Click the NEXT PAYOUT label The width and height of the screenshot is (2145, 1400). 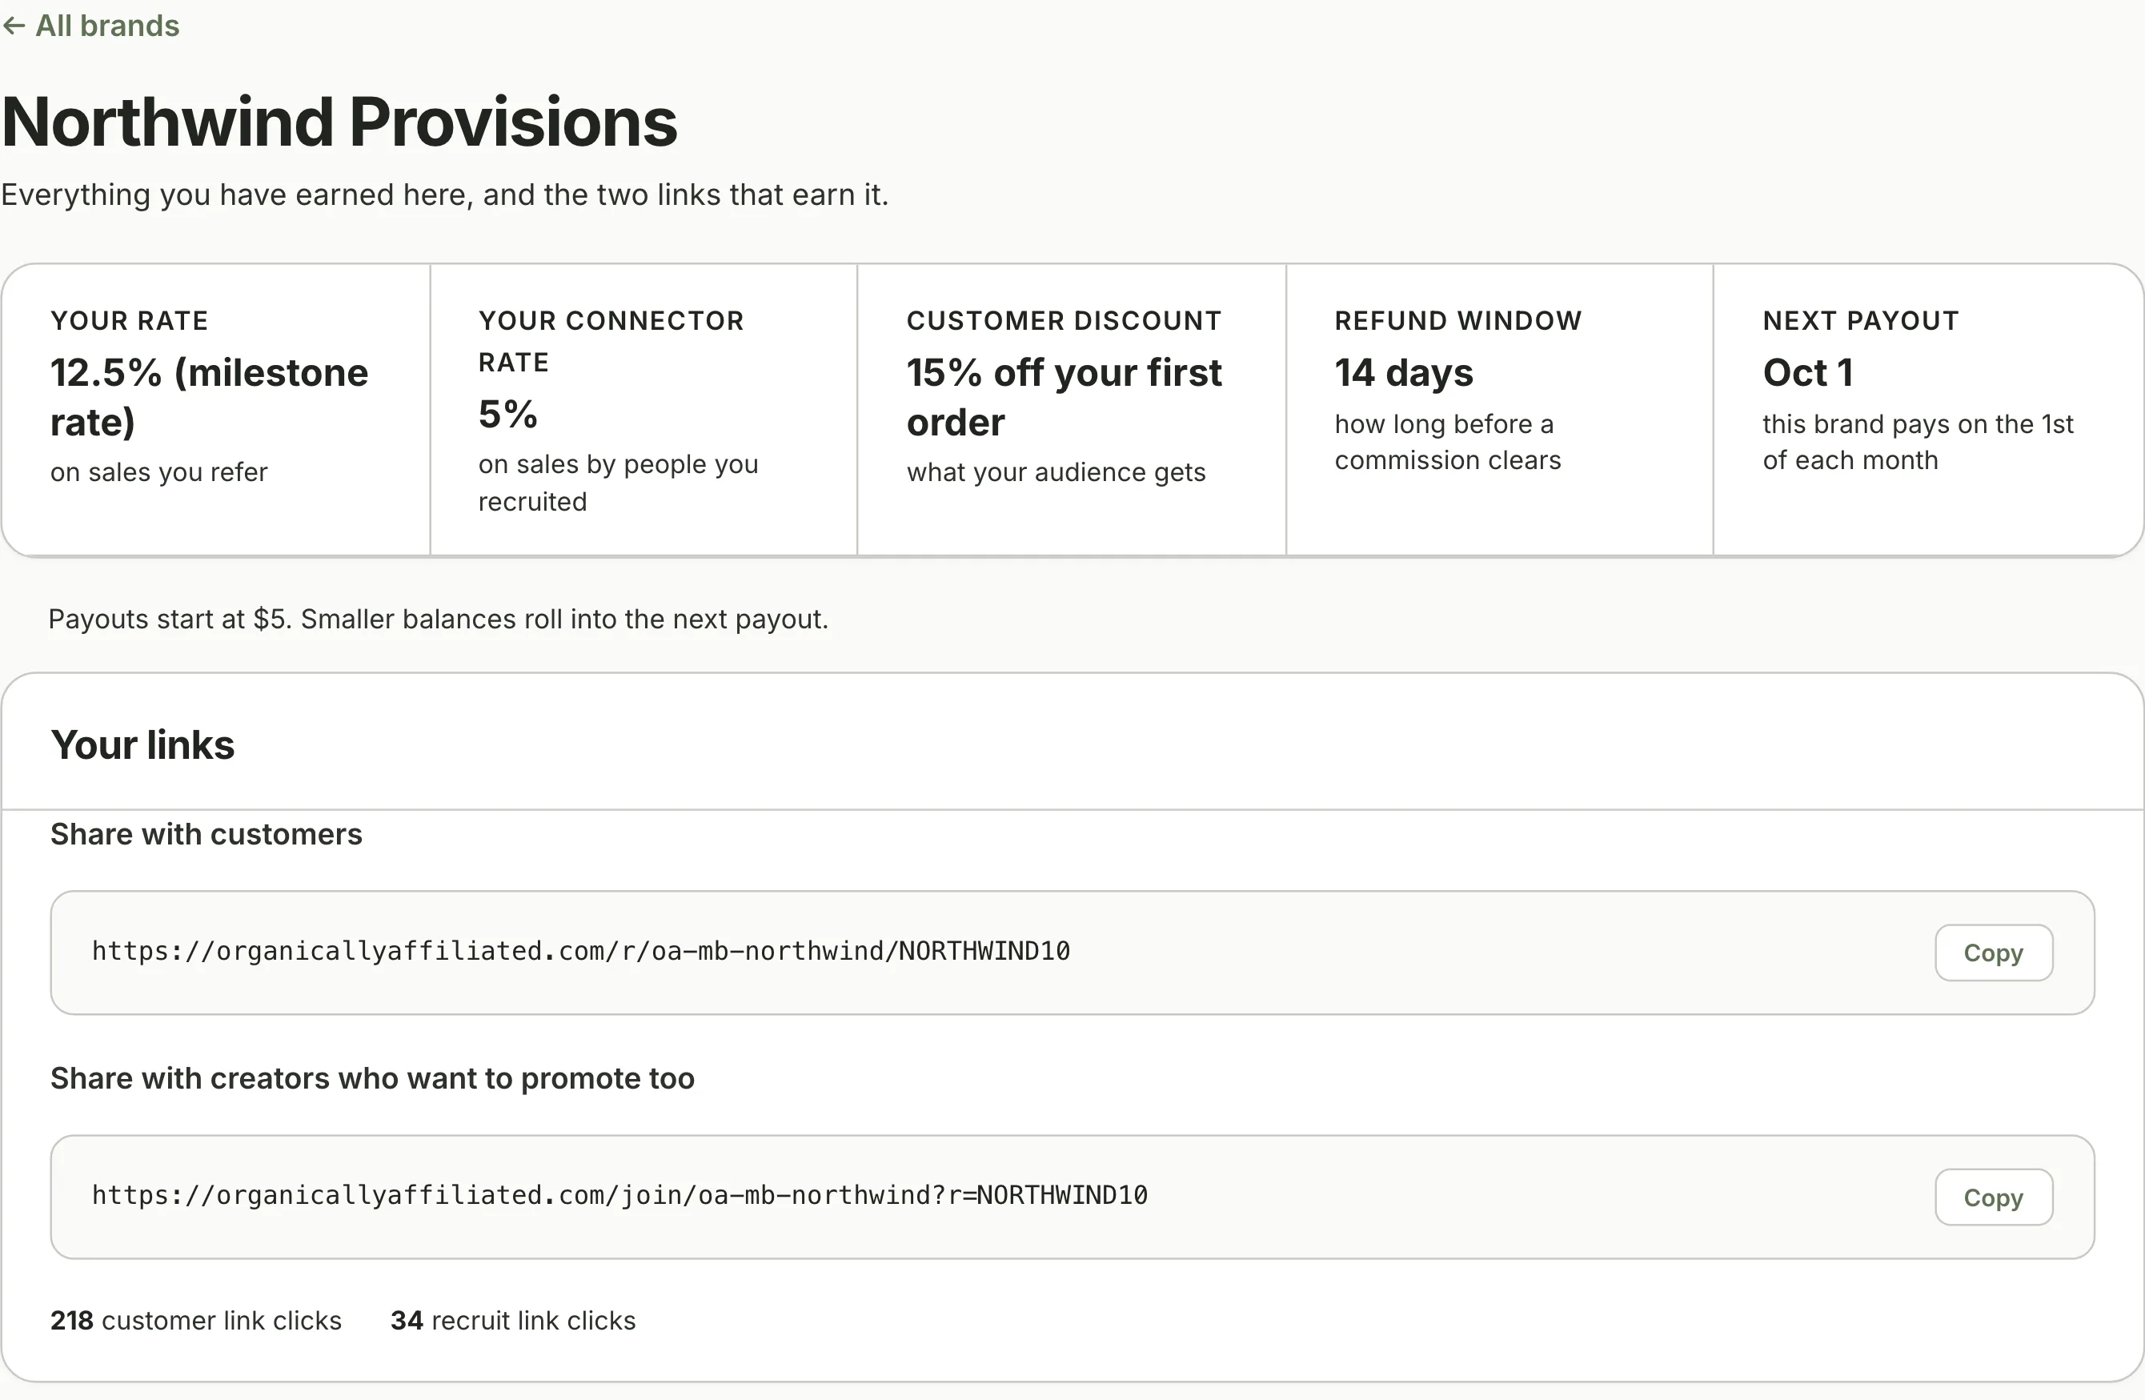coord(1860,320)
